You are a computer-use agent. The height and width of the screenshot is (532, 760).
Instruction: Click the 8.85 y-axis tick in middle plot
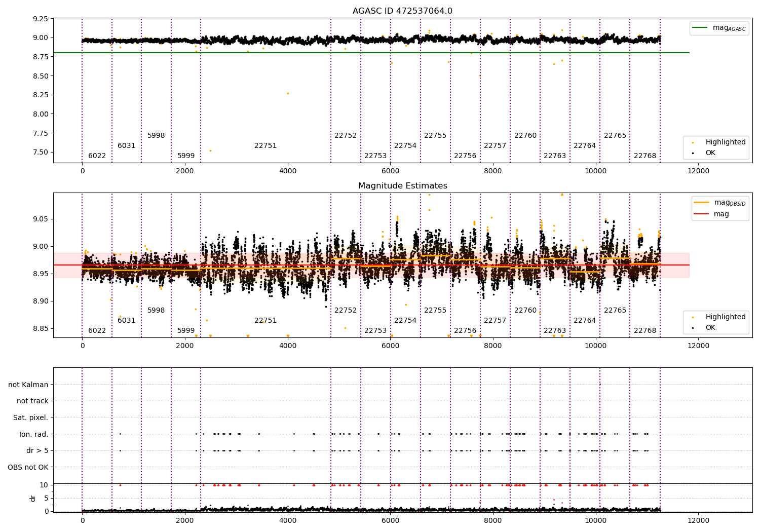tap(41, 329)
